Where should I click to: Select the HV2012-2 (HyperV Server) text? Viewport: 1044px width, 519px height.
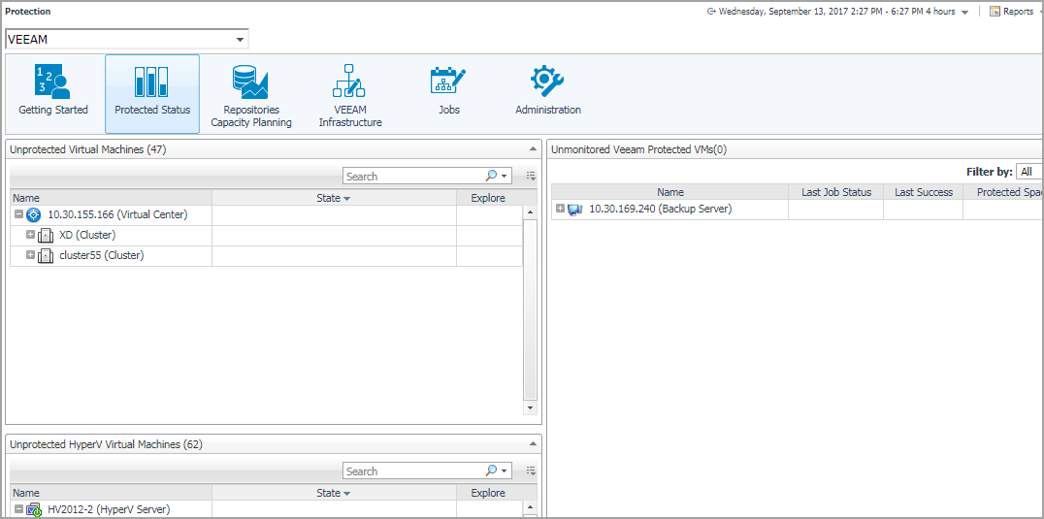click(110, 509)
